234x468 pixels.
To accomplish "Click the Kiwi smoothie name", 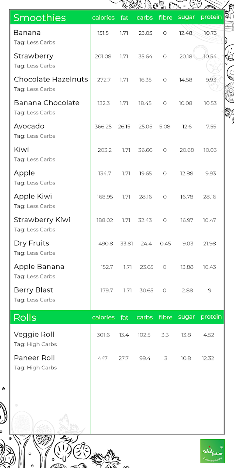I will point(21,150).
